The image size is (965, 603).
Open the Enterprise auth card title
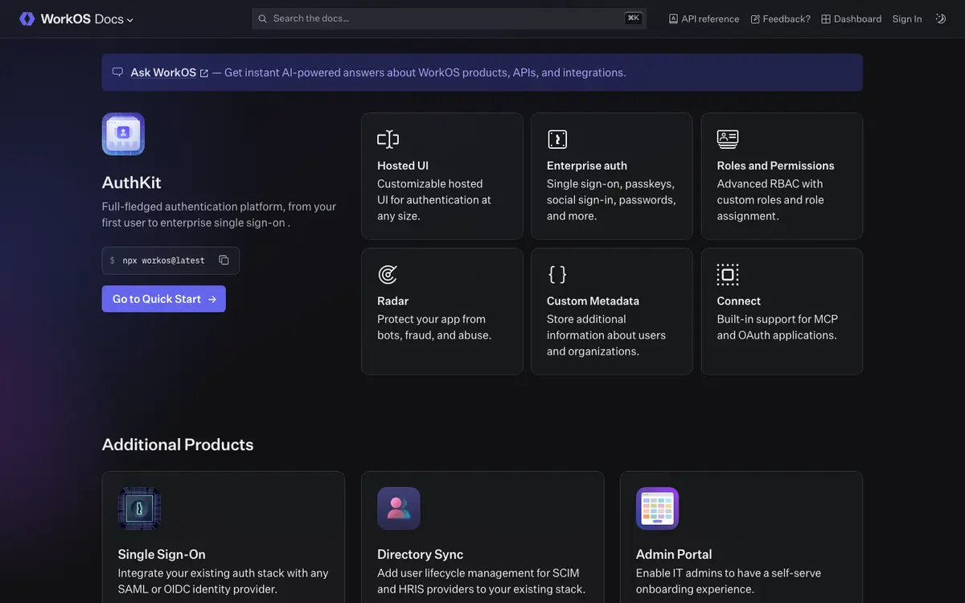tap(587, 166)
